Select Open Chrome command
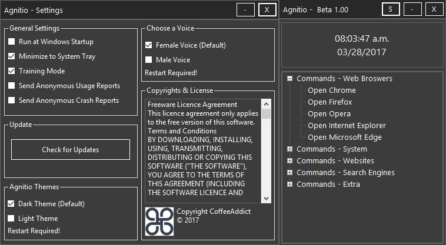Screen dimensions: 446x245 [332, 90]
